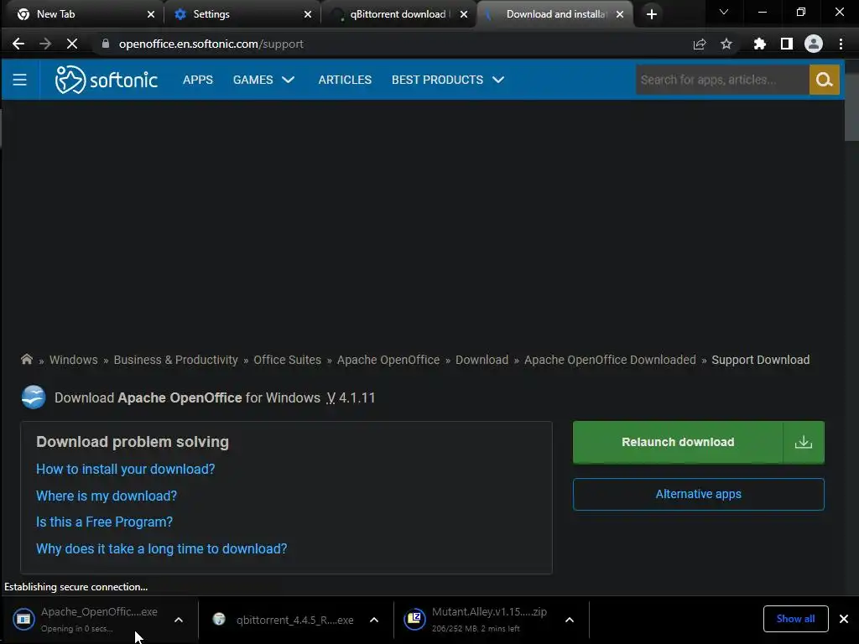The image size is (859, 644).
Task: Bookmark this page with the star
Action: pyautogui.click(x=726, y=44)
